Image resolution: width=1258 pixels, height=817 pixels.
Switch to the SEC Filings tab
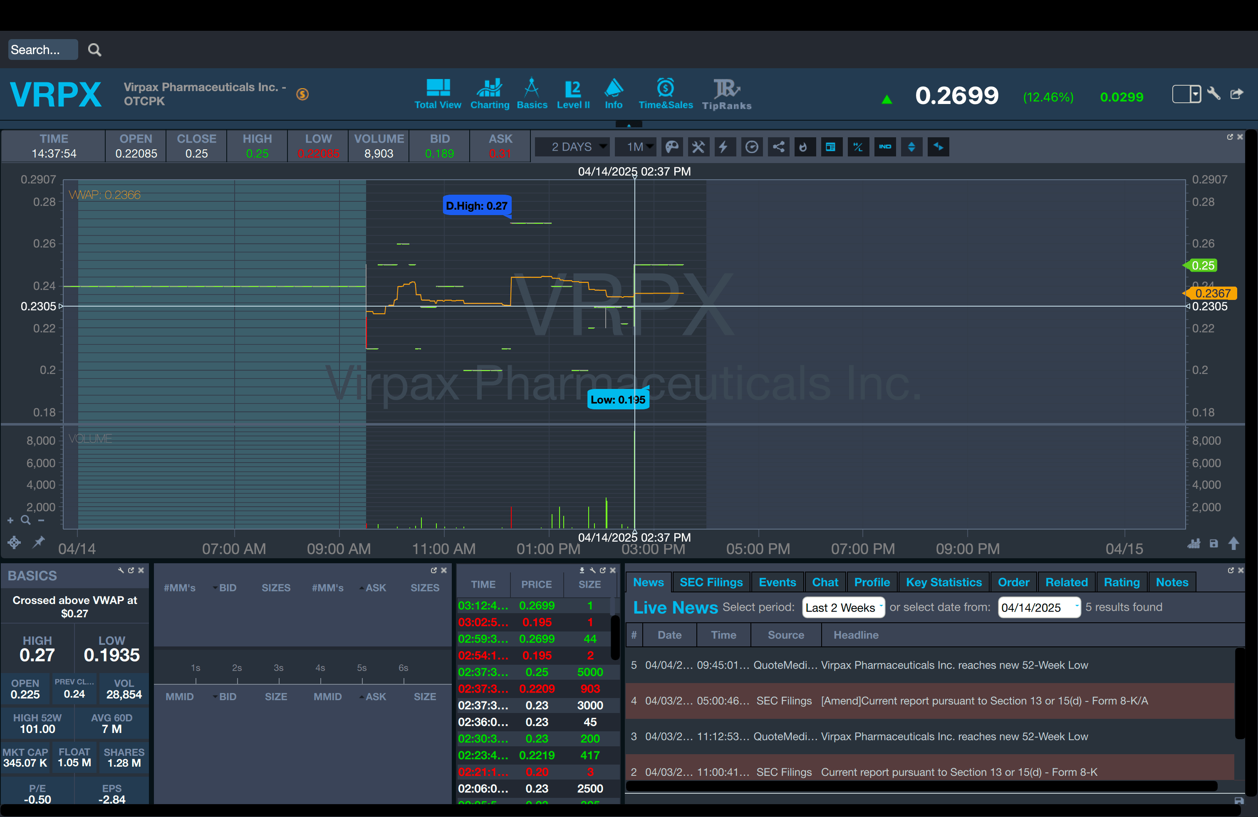(711, 582)
